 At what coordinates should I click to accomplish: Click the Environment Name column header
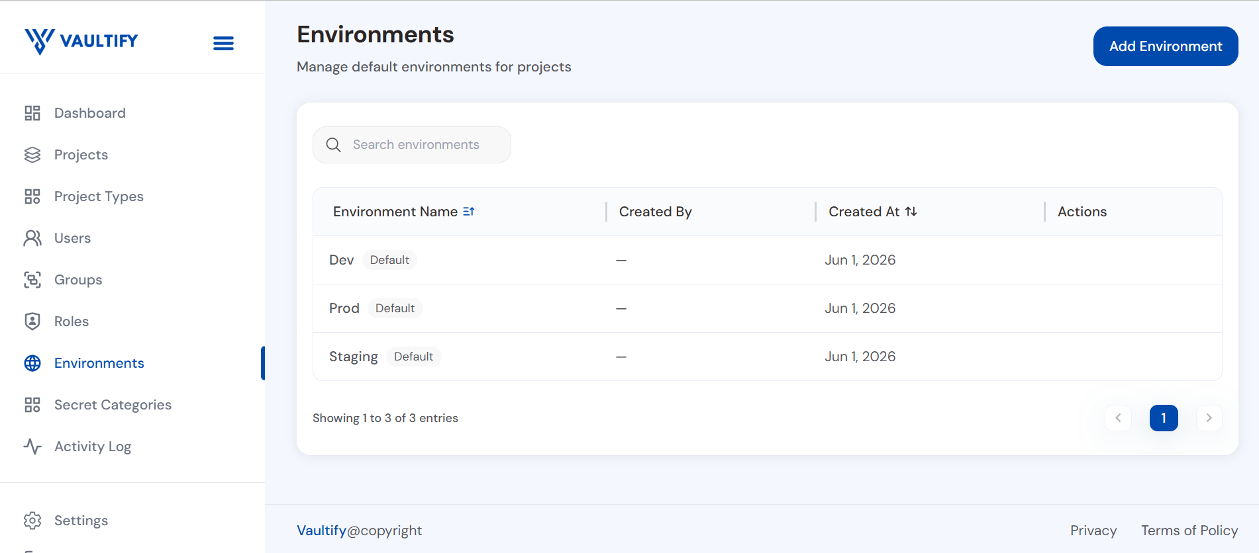[395, 212]
